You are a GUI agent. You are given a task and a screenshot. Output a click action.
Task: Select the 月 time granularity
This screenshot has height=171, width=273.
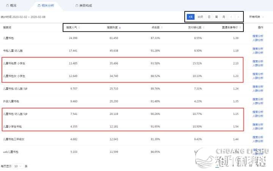click(x=224, y=17)
